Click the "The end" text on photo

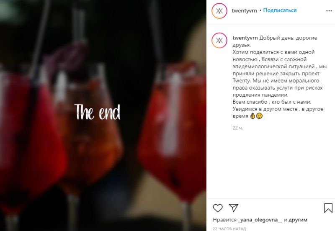(x=97, y=112)
